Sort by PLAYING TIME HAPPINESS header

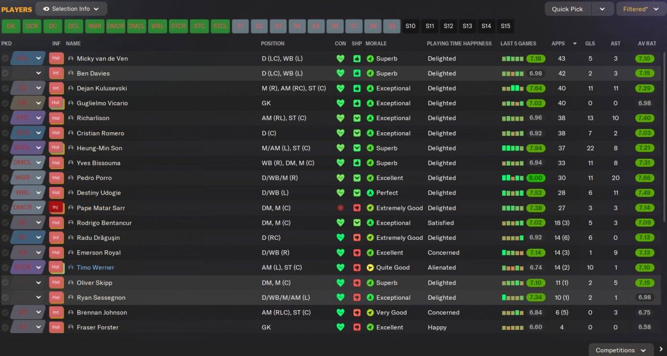[459, 44]
